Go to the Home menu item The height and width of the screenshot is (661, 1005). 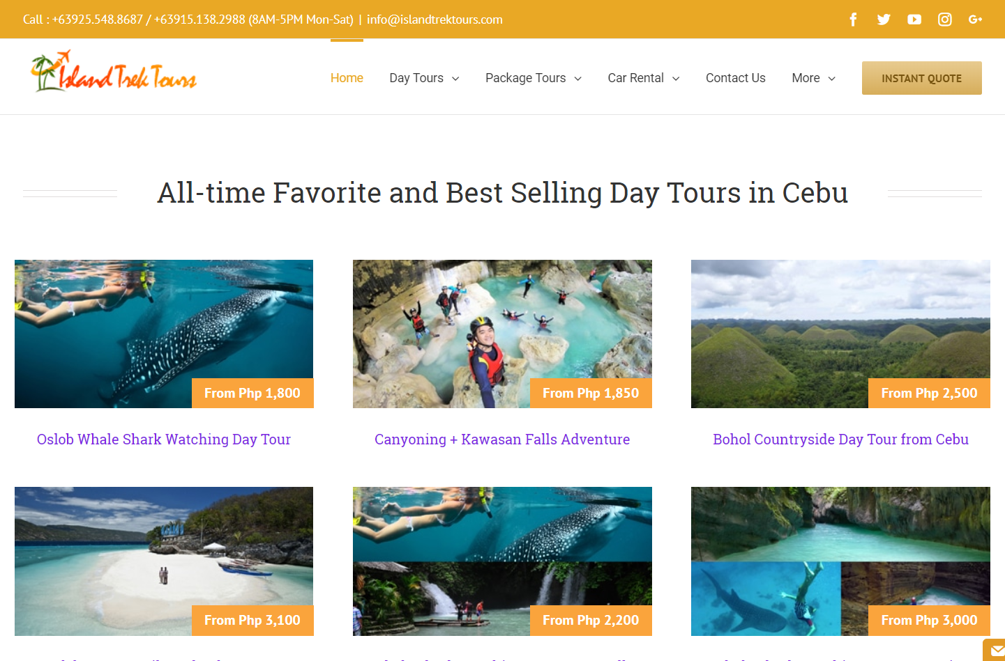[x=347, y=78]
